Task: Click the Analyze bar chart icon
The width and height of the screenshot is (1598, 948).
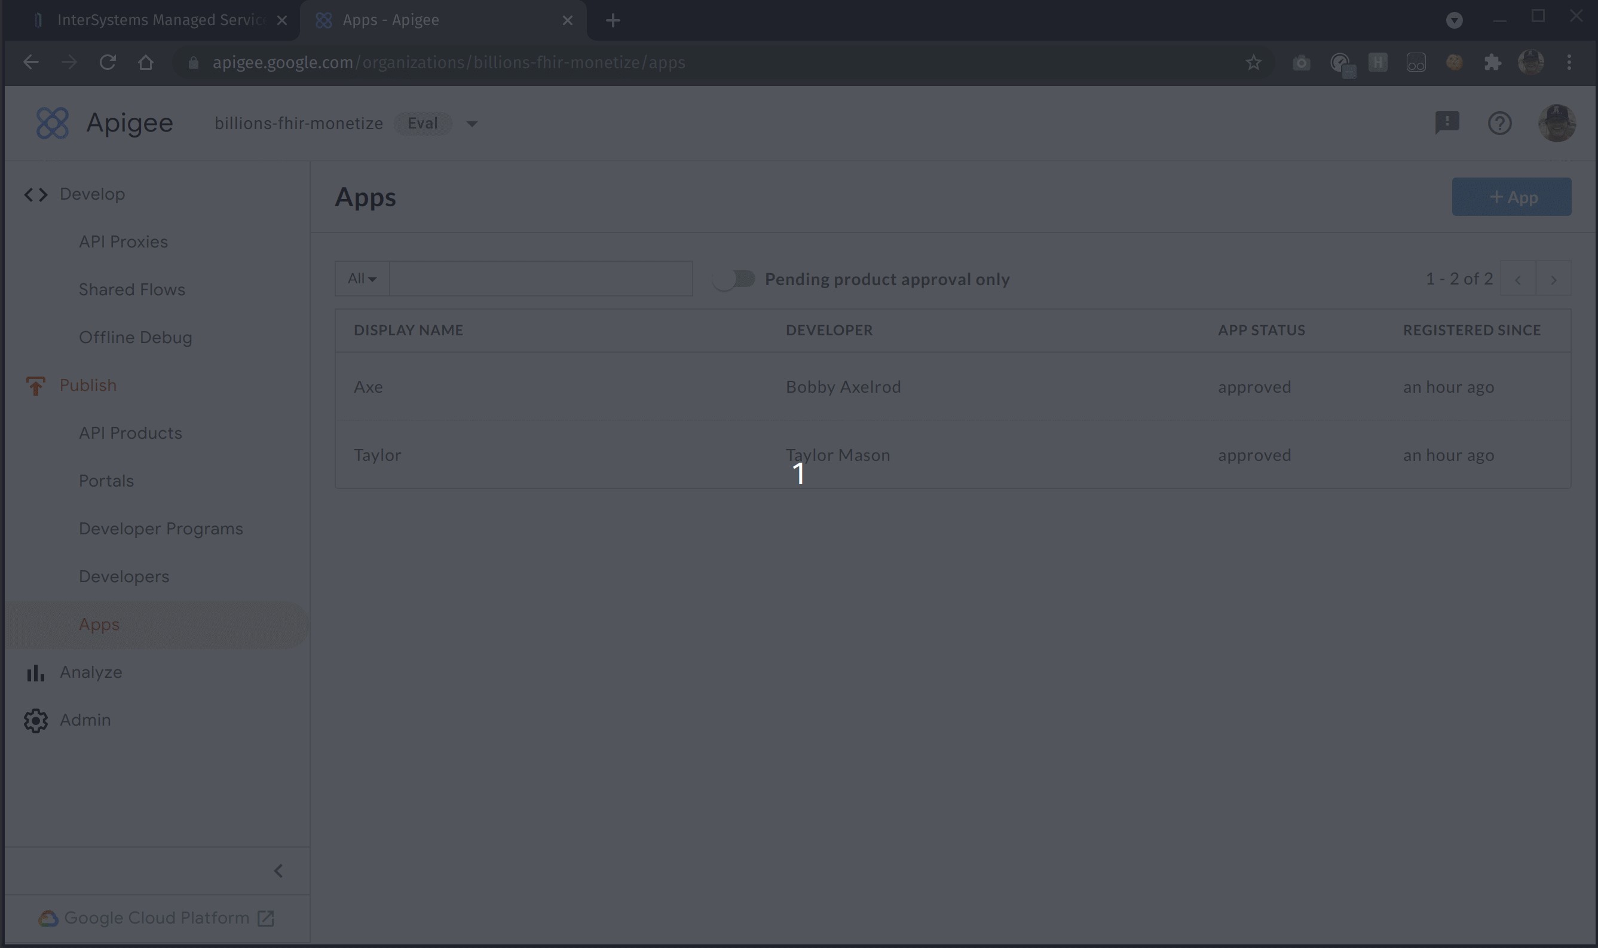Action: [36, 672]
